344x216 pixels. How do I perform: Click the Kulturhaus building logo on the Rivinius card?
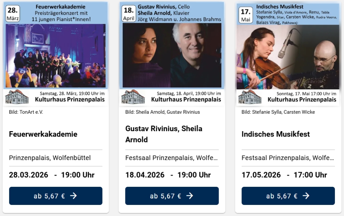coord(133,97)
